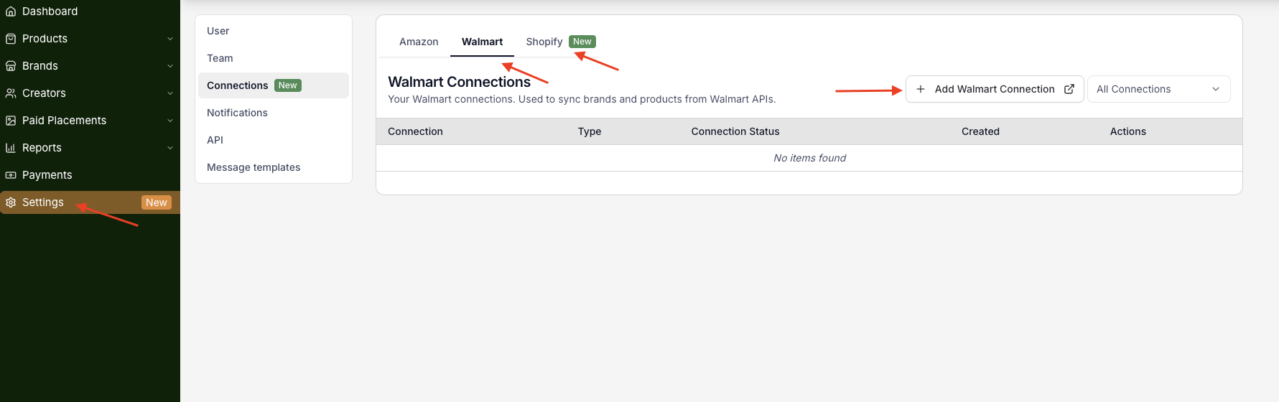
Task: Expand the Creators menu chevron
Action: tap(170, 93)
